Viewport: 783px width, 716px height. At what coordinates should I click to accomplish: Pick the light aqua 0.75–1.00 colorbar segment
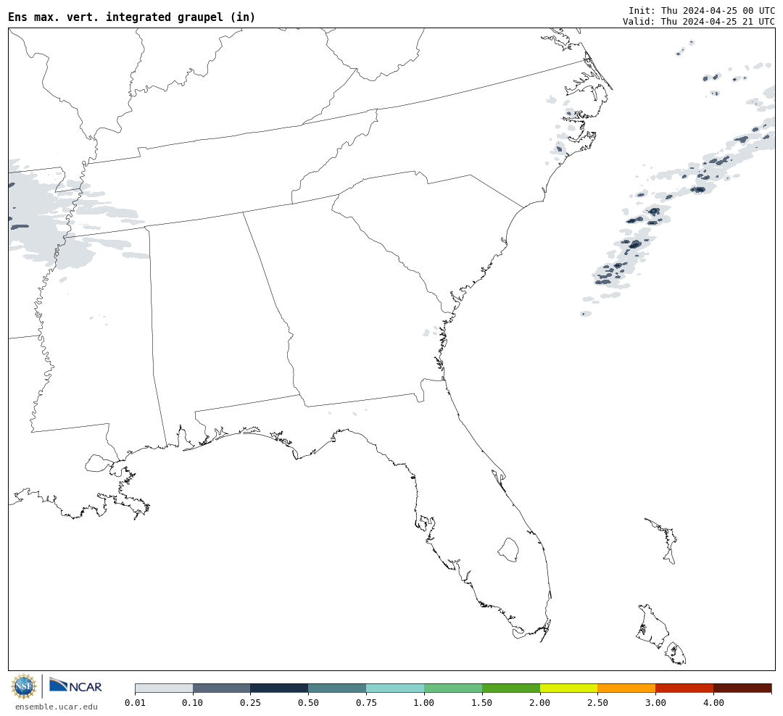click(x=396, y=688)
